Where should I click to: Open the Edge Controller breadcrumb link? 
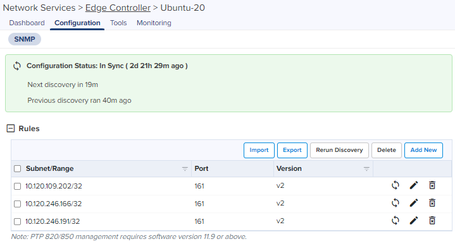(118, 8)
